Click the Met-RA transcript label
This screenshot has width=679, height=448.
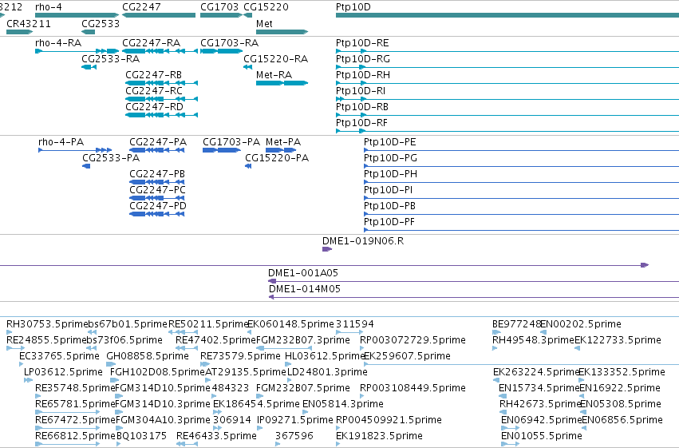pos(274,74)
